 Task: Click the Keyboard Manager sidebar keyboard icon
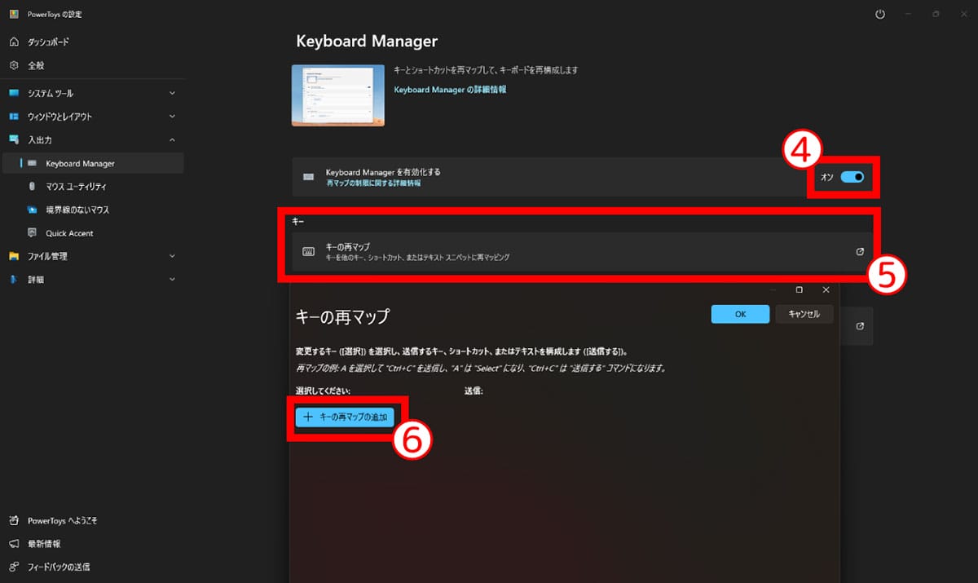pyautogui.click(x=32, y=163)
